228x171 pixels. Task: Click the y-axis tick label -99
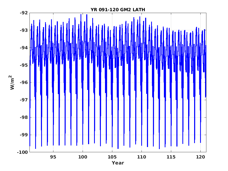tap(24, 135)
